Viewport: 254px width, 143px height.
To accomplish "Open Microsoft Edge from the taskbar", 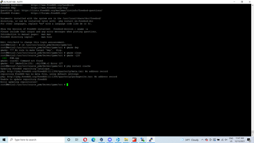I will click(x=93, y=139).
